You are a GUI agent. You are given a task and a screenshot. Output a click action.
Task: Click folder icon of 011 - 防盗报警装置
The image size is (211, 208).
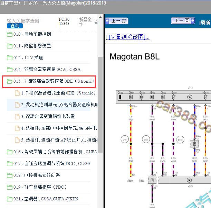(x=10, y=46)
